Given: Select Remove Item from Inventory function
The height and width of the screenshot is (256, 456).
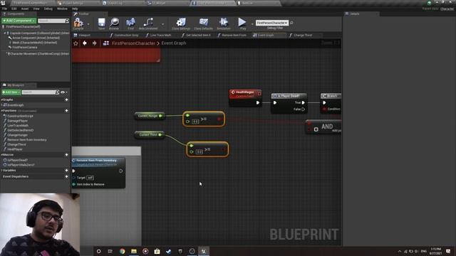Looking at the screenshot, I should click(27, 139).
